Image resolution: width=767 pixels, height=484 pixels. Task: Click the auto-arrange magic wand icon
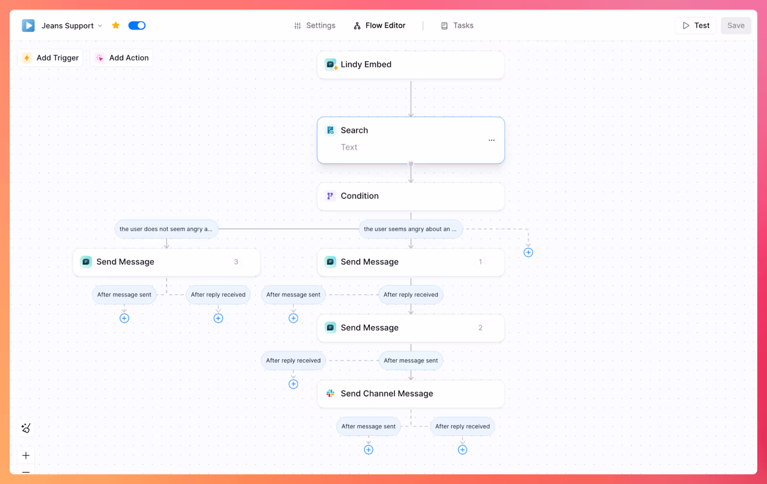26,428
